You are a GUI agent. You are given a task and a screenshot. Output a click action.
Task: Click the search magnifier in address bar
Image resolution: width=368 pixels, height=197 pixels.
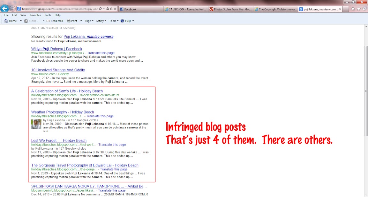100,9
